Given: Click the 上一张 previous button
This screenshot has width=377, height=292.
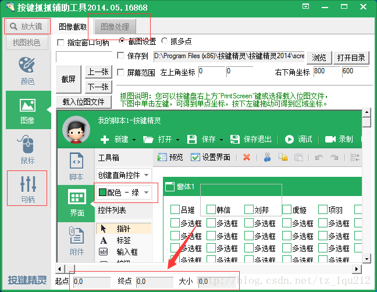Looking at the screenshot, I should click(98, 72).
